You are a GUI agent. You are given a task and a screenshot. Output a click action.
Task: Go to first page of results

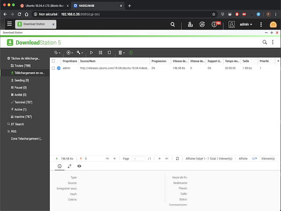point(107,158)
